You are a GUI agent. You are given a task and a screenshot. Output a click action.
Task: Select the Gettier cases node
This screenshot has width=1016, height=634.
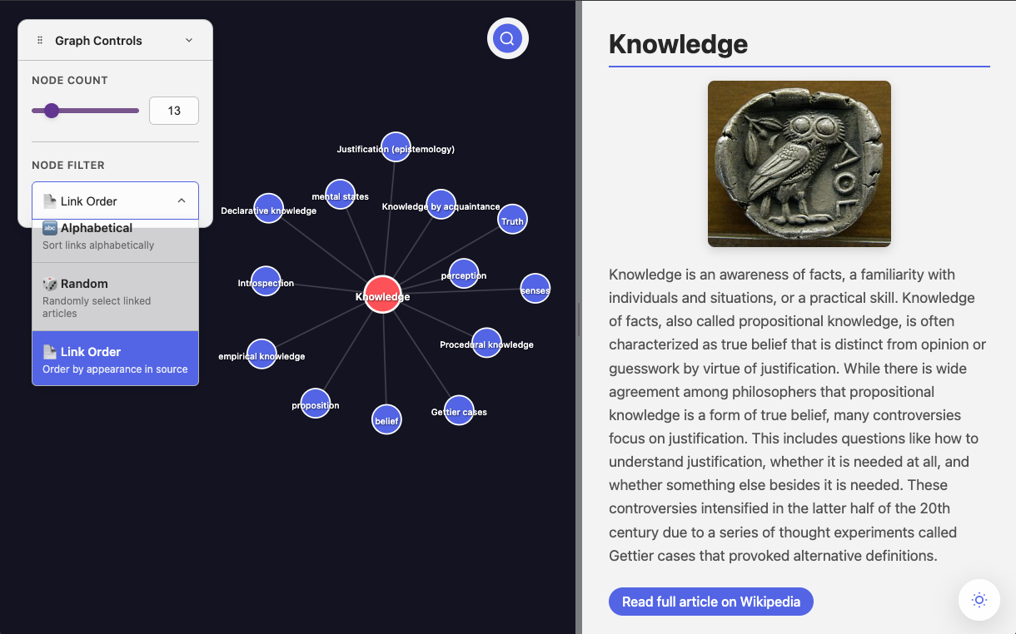click(x=459, y=410)
